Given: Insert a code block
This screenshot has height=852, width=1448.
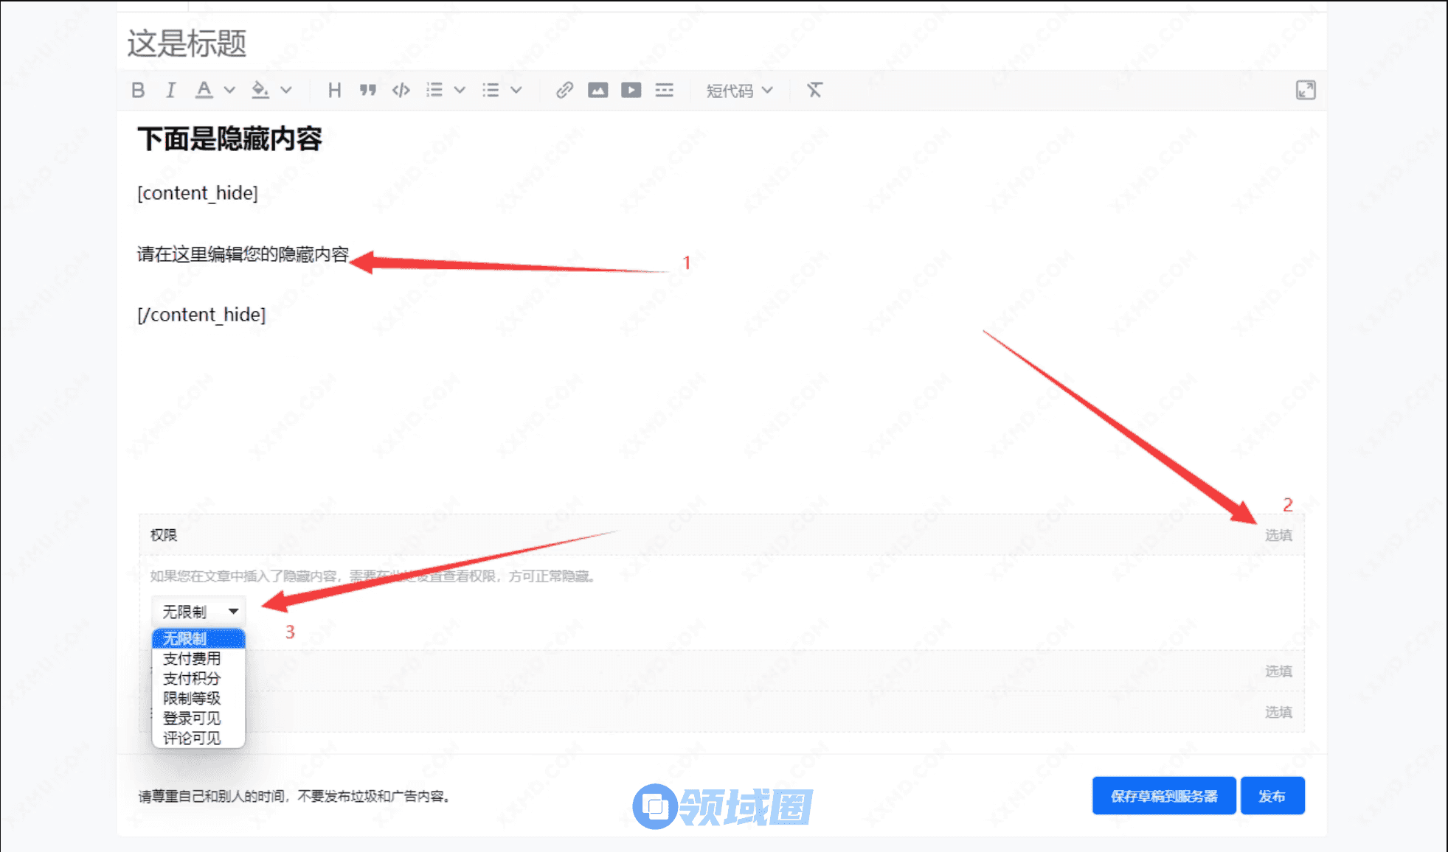Looking at the screenshot, I should (401, 90).
